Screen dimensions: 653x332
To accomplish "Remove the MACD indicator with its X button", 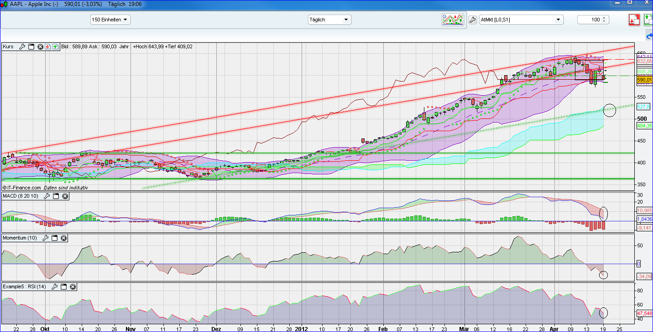I will pyautogui.click(x=65, y=196).
